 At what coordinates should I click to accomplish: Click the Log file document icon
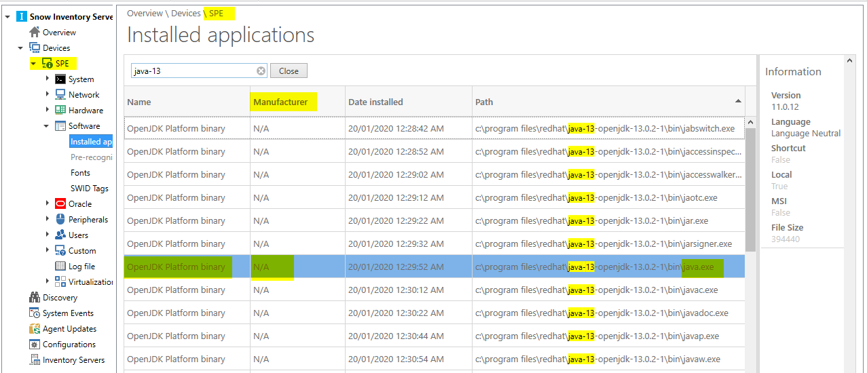pyautogui.click(x=60, y=266)
